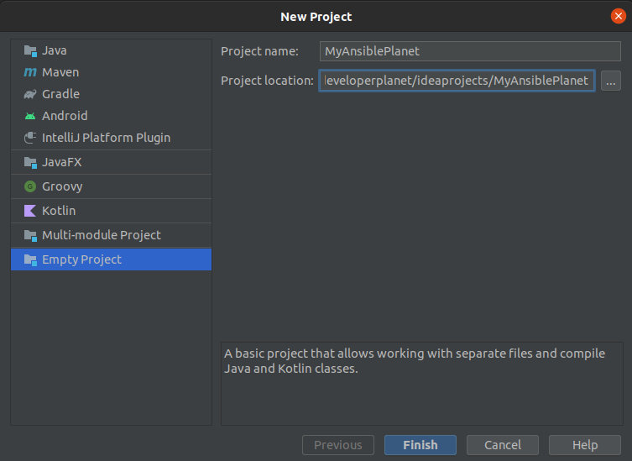The height and width of the screenshot is (461, 632).
Task: Click the Java folder icon
Action: [x=31, y=50]
